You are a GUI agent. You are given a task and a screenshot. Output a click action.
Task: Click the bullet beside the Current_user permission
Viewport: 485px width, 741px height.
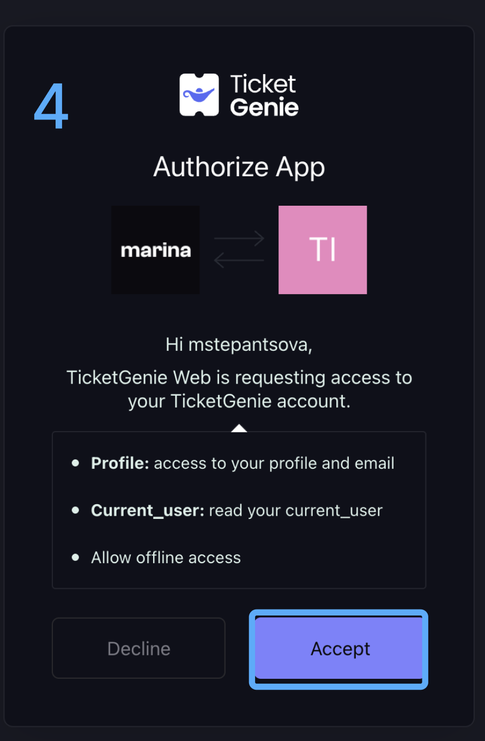coord(76,510)
